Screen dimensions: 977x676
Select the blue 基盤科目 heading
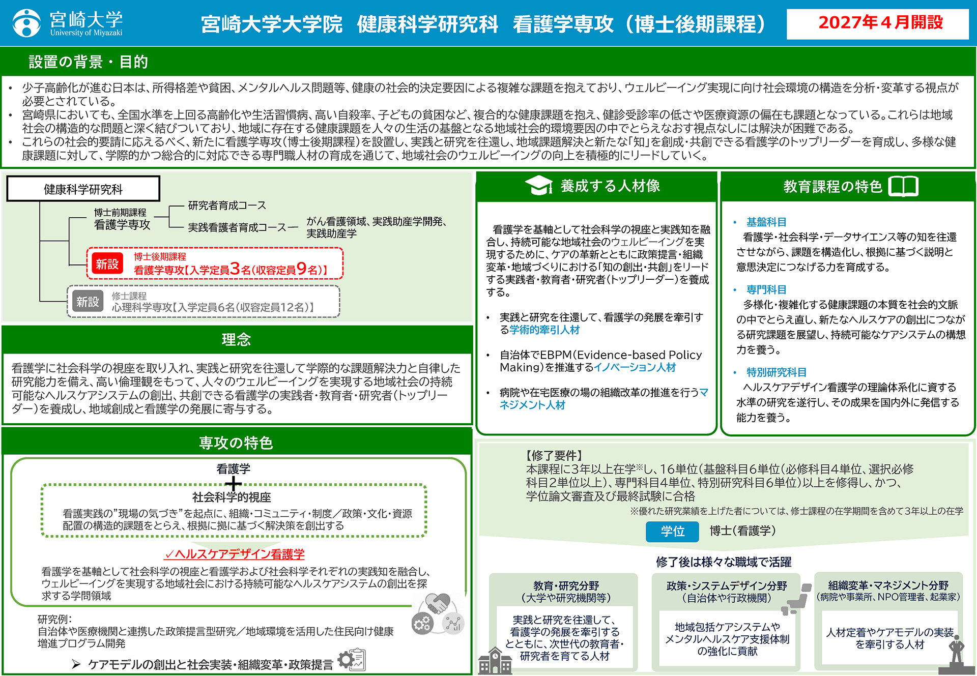click(x=766, y=222)
